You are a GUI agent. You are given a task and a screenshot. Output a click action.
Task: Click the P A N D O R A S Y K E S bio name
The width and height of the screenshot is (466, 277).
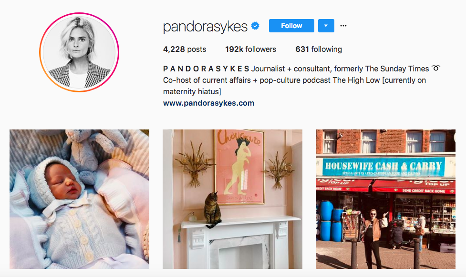(206, 69)
